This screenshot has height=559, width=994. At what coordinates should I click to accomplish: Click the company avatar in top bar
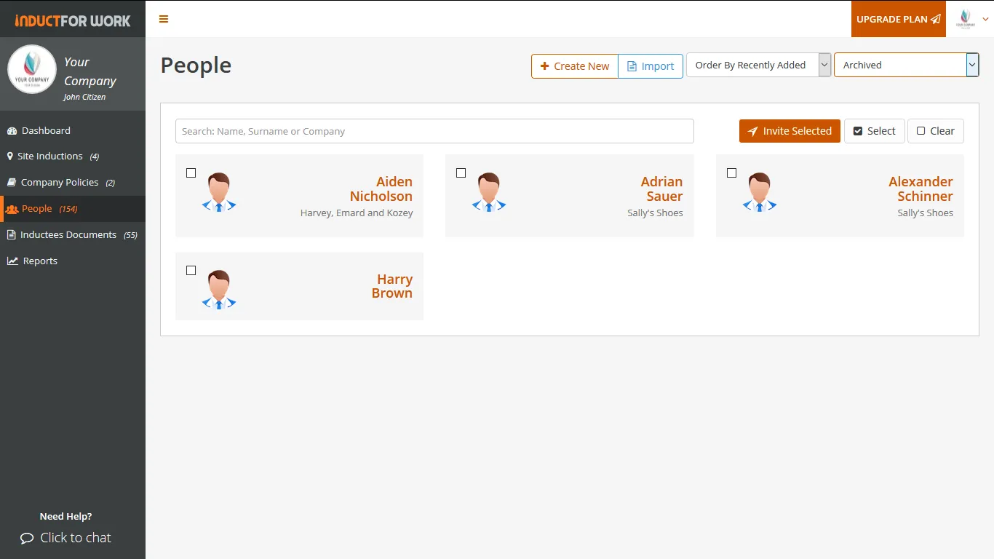[x=966, y=19]
